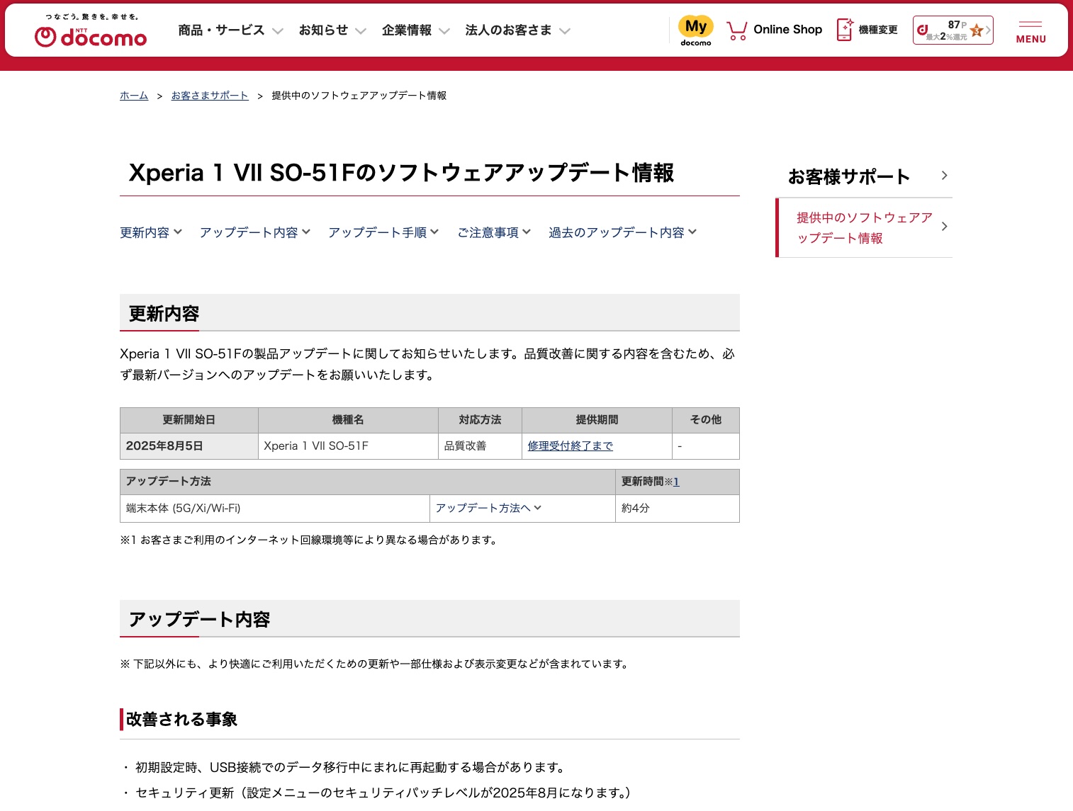Select 提供中のソフトウェアアップデート情報 sidebar item
1073x811 pixels.
click(x=865, y=228)
